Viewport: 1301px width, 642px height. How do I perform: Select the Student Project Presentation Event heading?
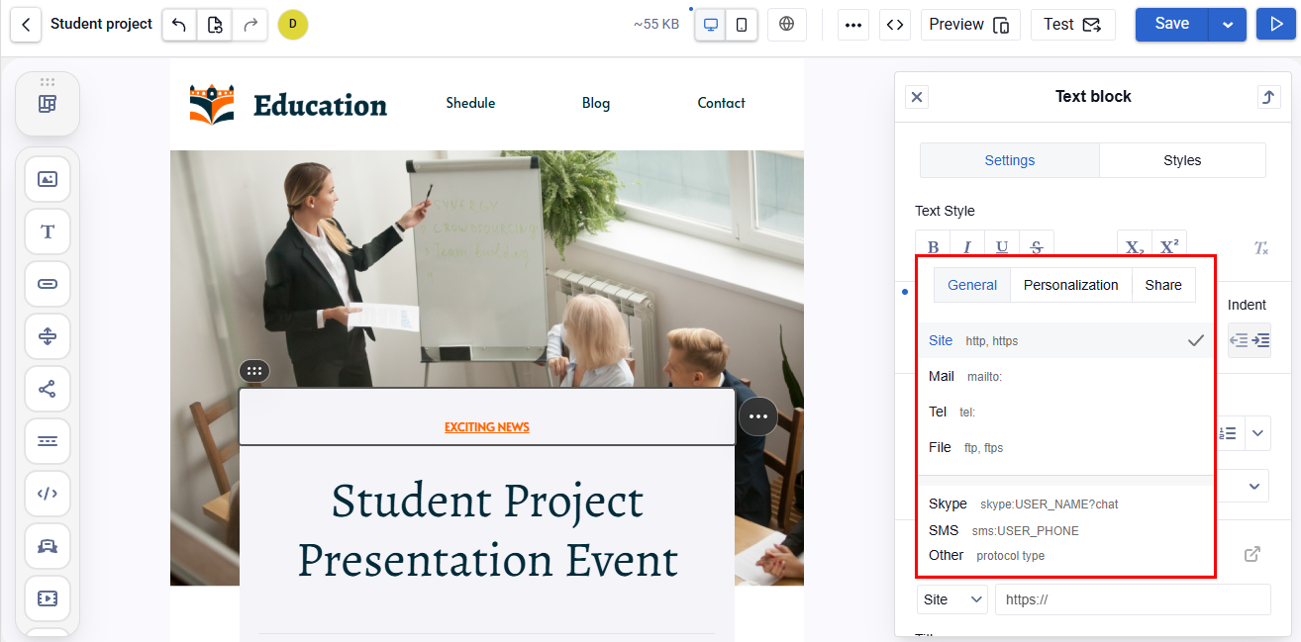pyautogui.click(x=487, y=530)
